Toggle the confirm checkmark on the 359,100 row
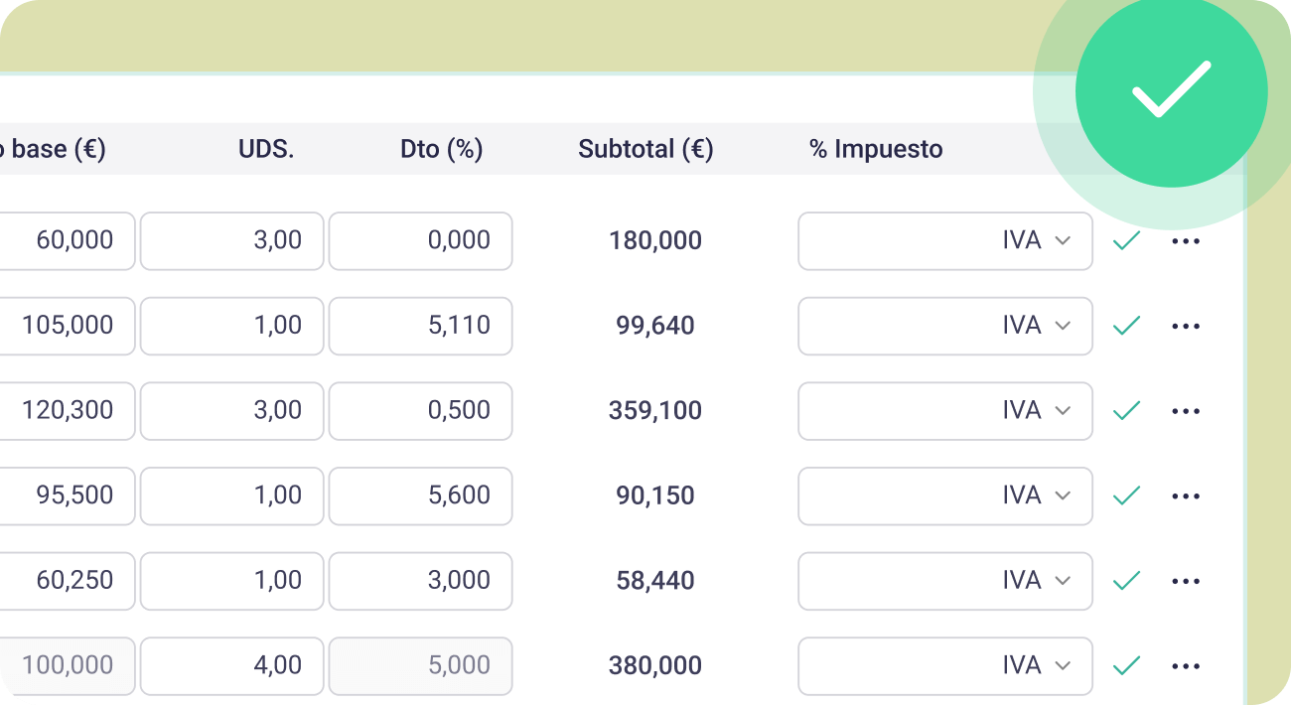 coord(1126,411)
